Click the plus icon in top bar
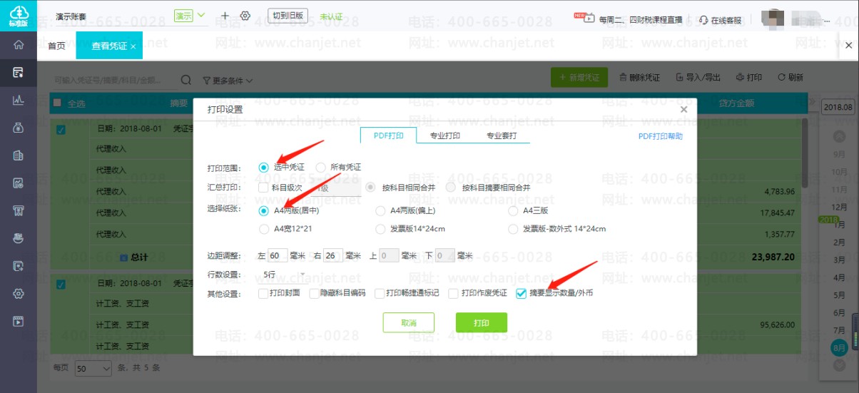 coord(225,16)
